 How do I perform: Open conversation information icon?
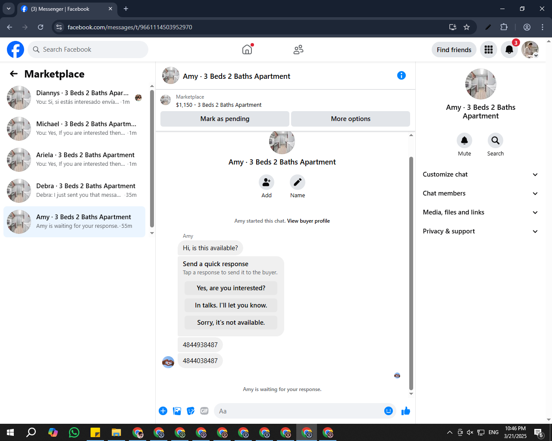coord(401,75)
